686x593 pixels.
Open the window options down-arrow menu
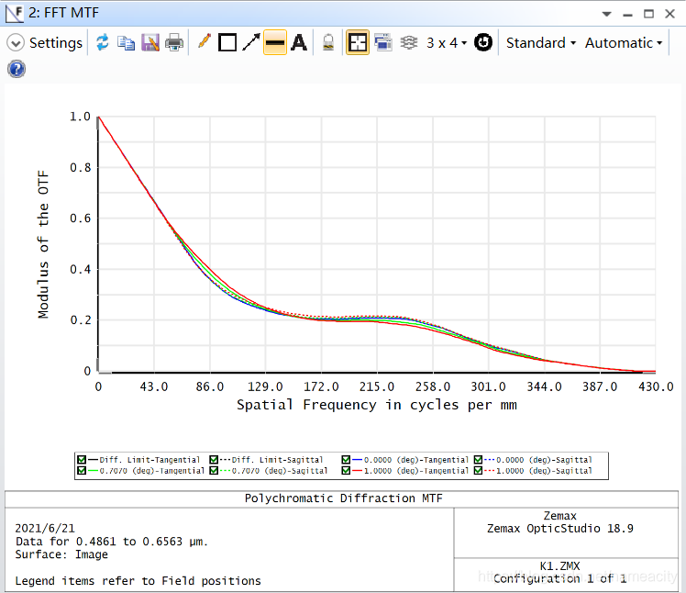point(606,14)
